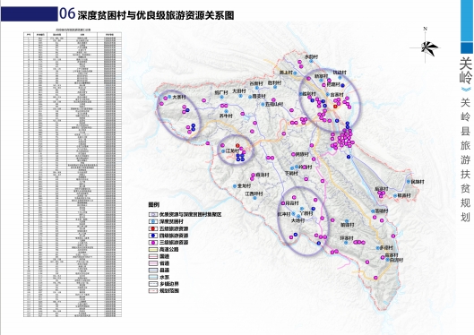Image resolution: width=474 pixels, height=335 pixels.
Task: Open the resource data table on left
Action: coord(73,173)
